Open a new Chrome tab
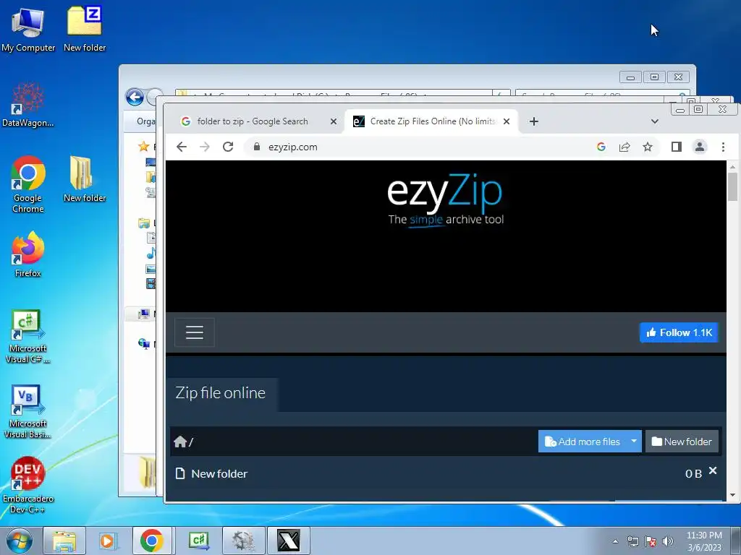 [x=533, y=121]
